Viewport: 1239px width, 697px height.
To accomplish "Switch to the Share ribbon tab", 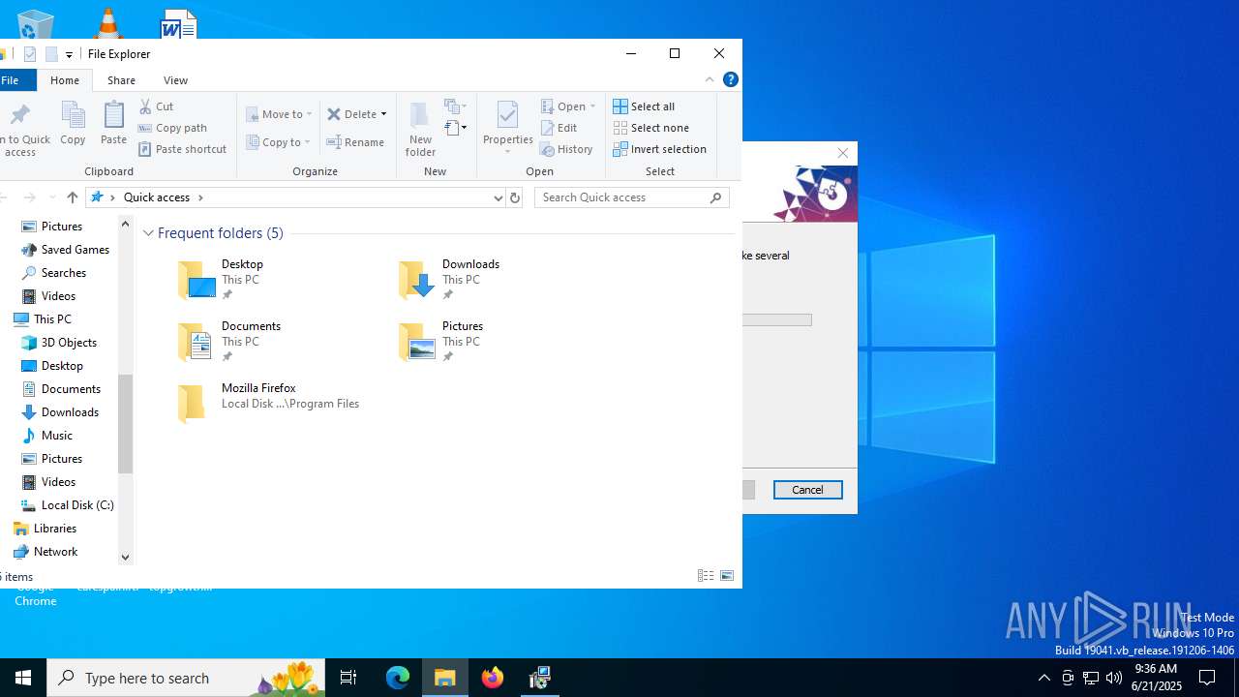I will tap(121, 80).
